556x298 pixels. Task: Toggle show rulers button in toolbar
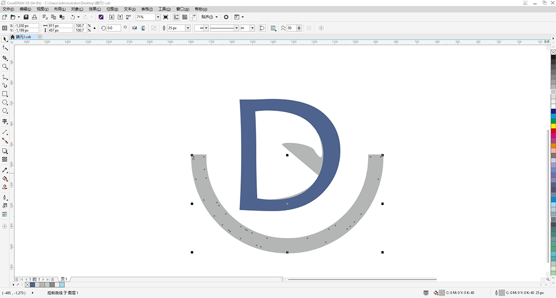point(176,17)
